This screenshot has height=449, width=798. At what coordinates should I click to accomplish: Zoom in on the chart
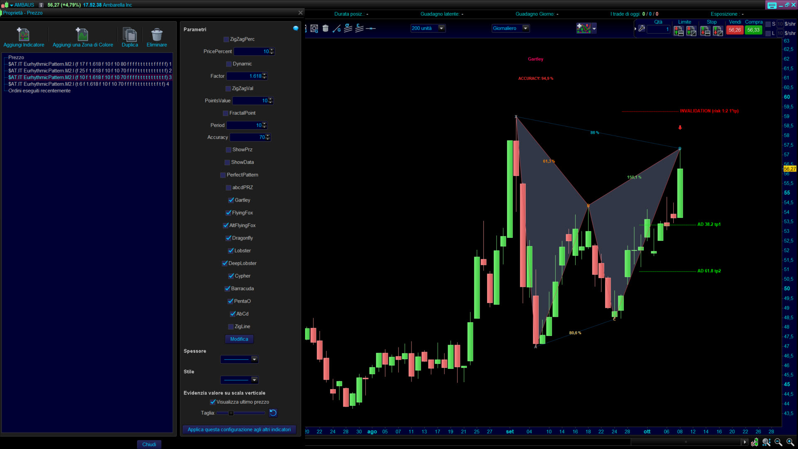[x=790, y=442]
